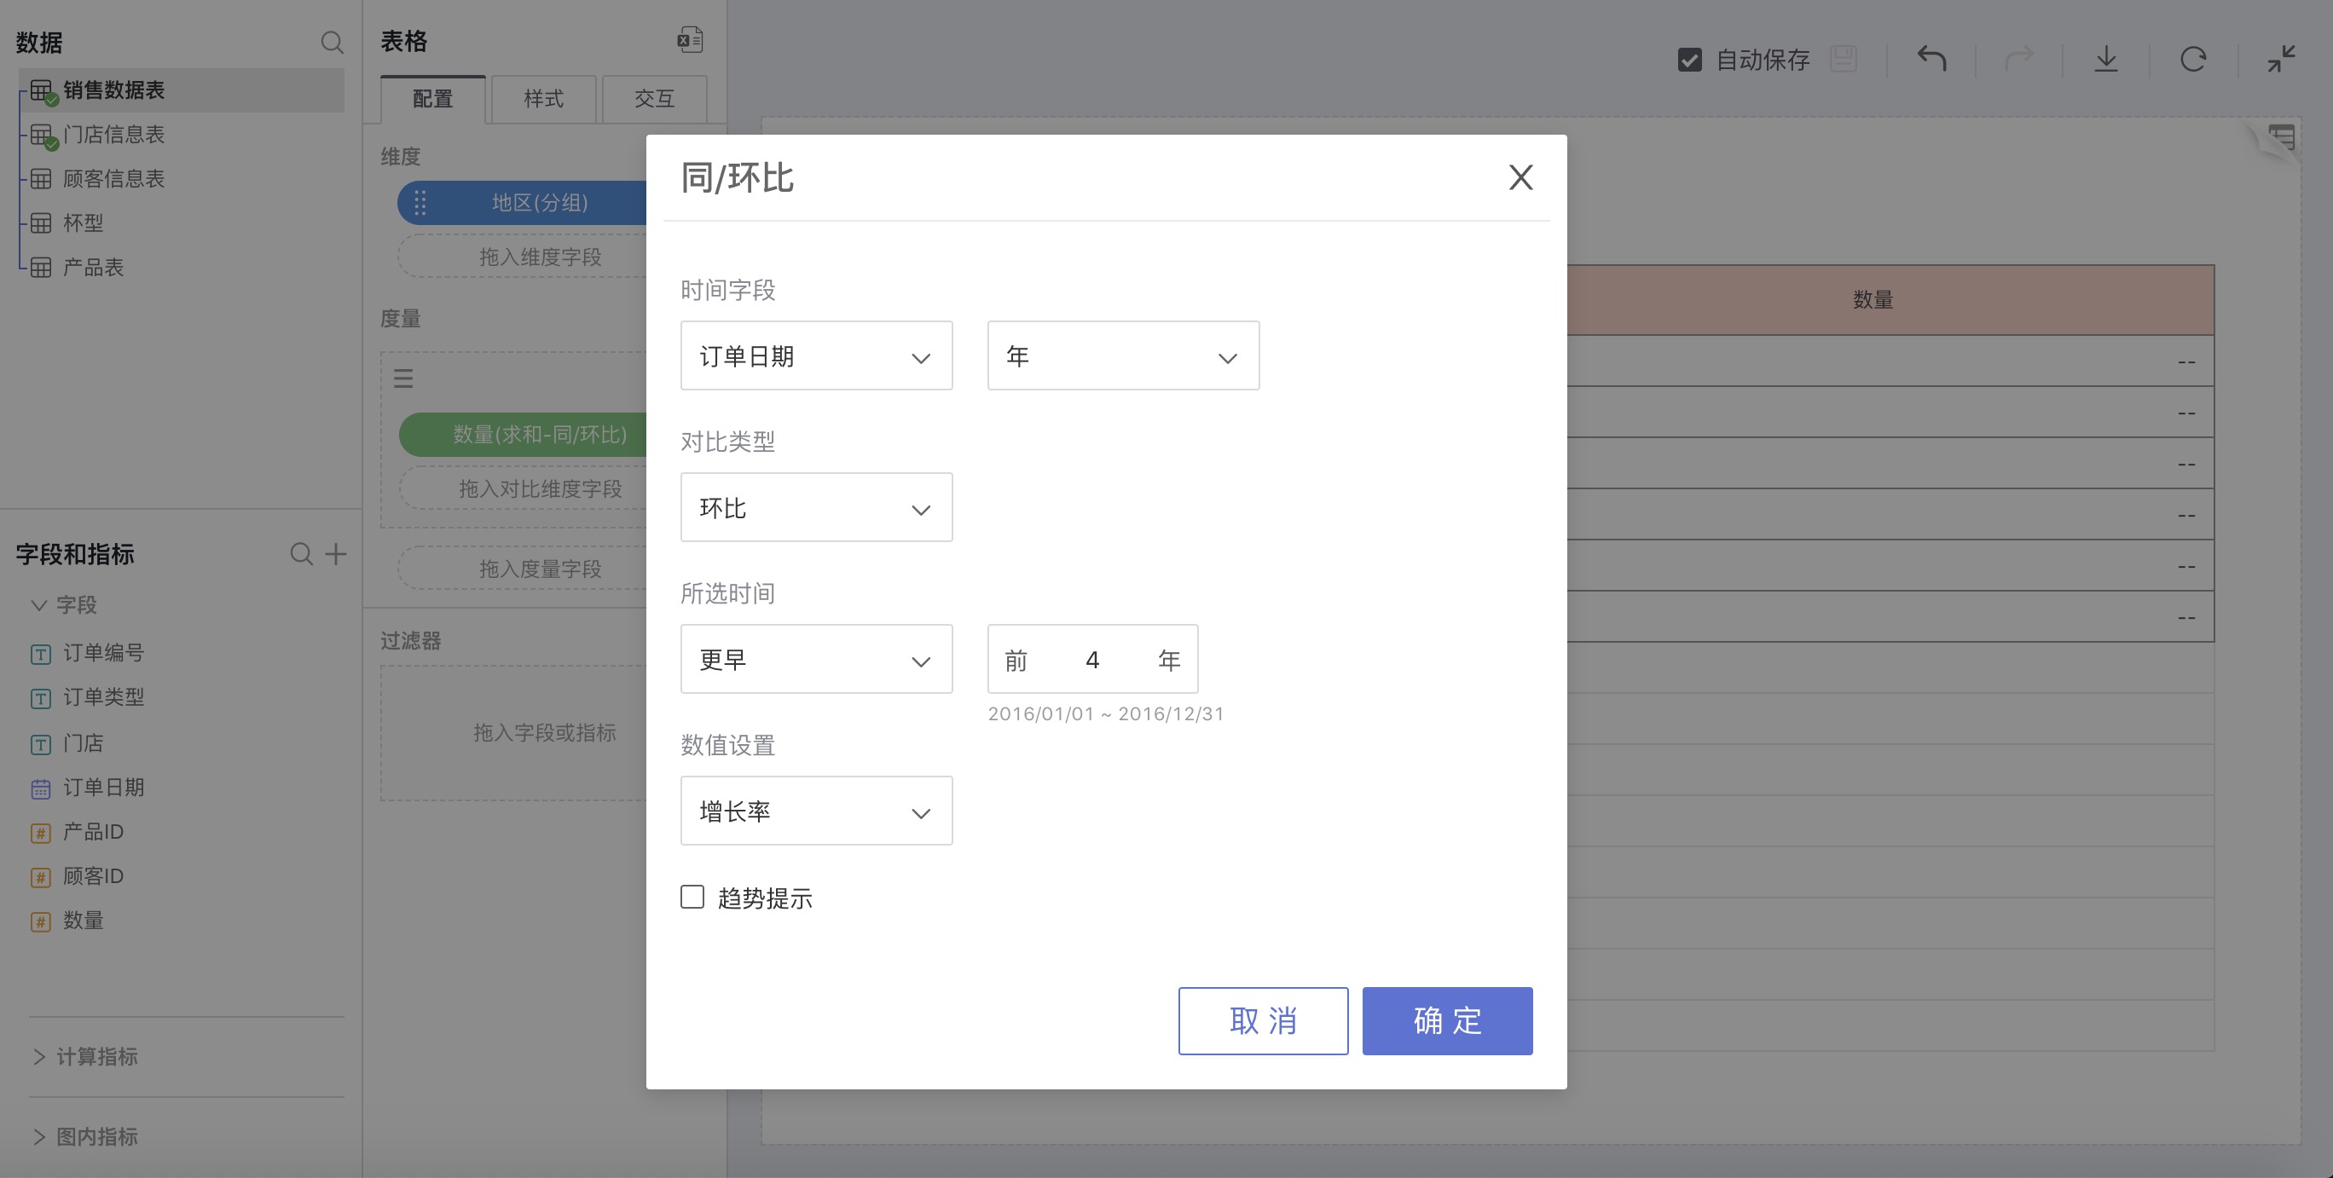This screenshot has height=1178, width=2333.
Task: Click the table icon of 门店信息表
Action: (43, 136)
